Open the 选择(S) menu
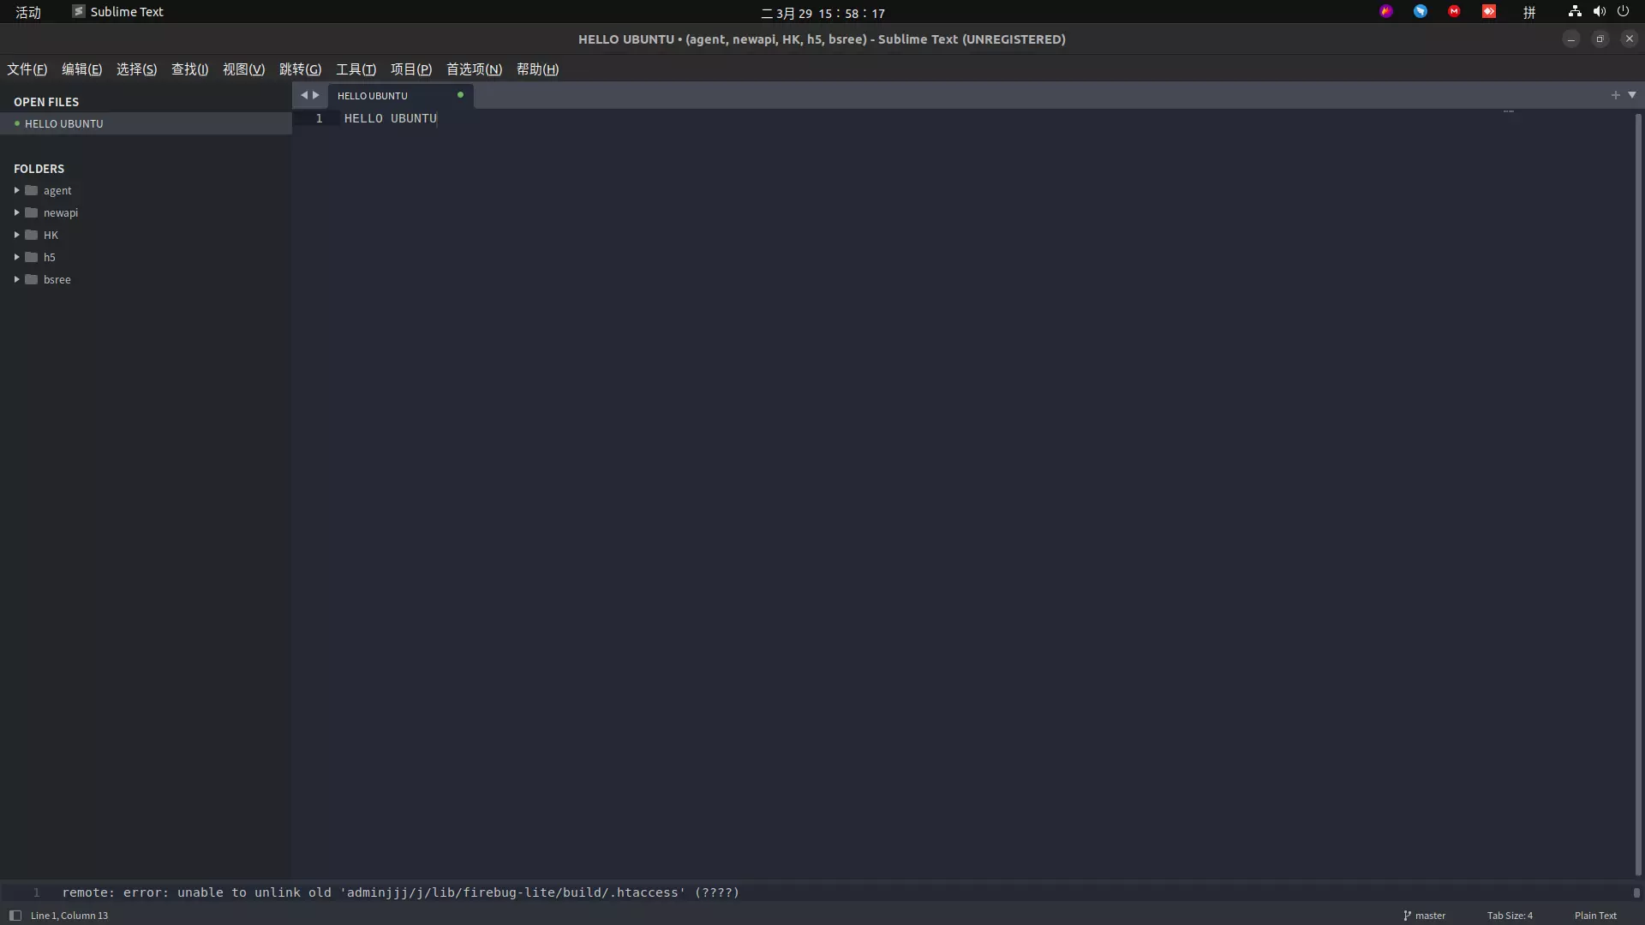 point(137,69)
